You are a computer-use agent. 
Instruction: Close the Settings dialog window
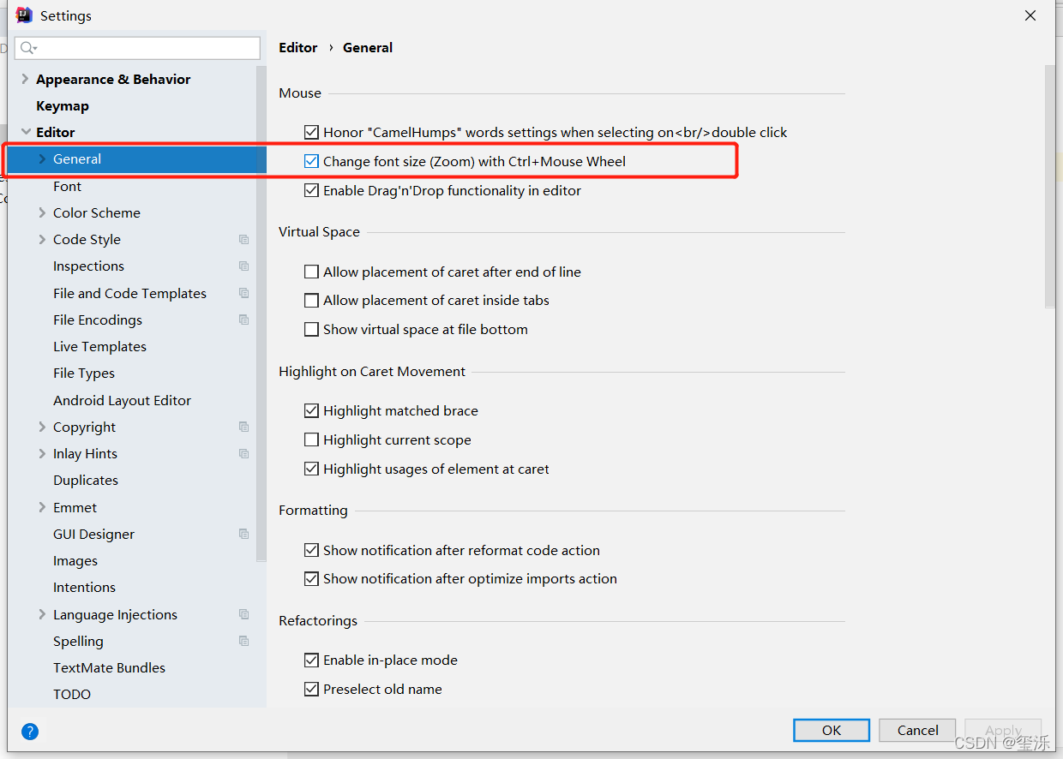[x=1030, y=15]
